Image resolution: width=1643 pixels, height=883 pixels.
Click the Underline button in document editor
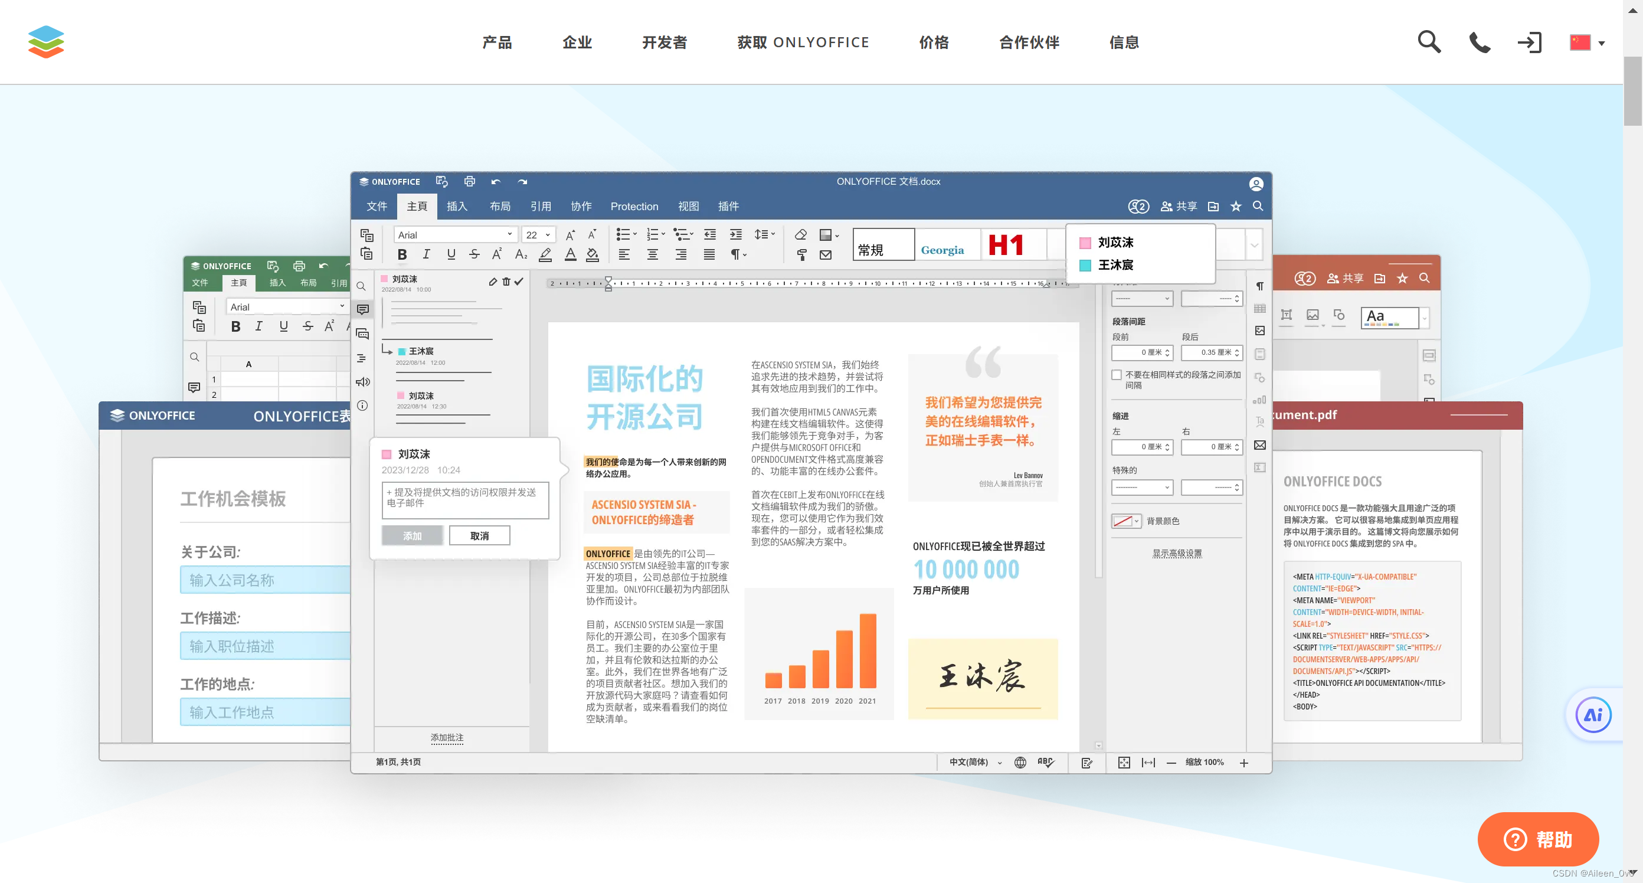pos(451,254)
